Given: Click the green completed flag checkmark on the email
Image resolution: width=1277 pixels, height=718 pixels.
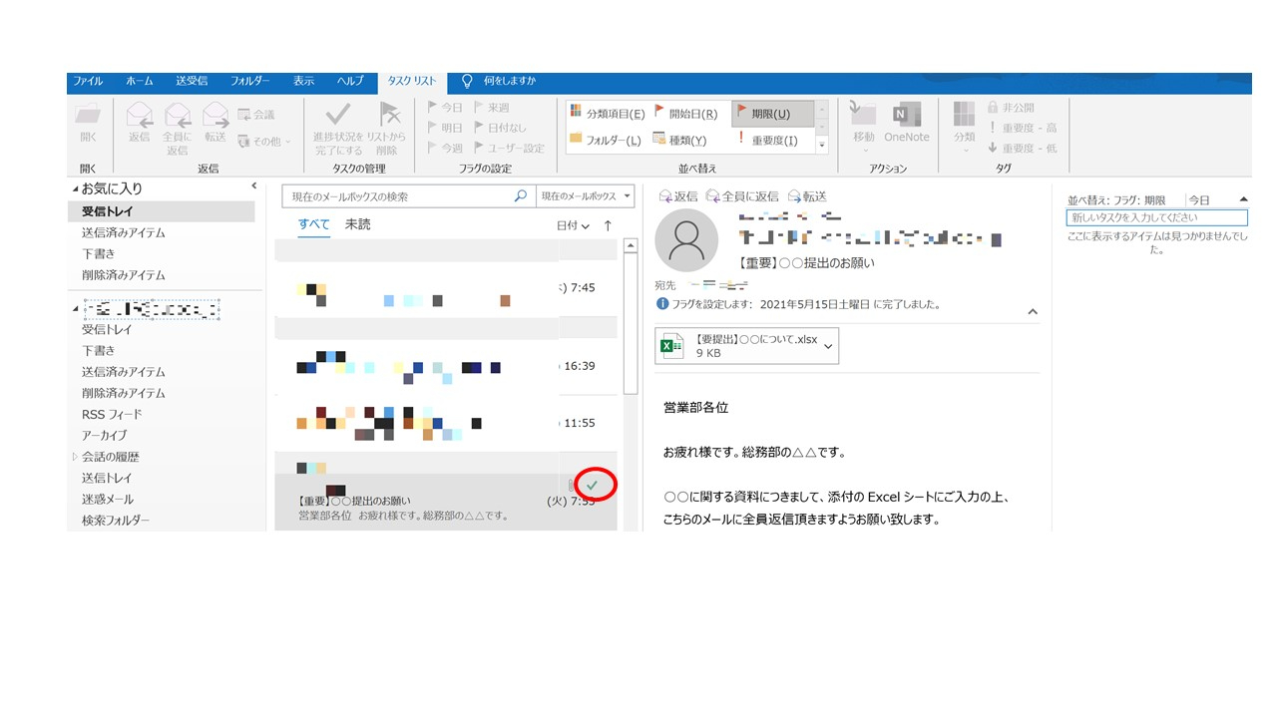Looking at the screenshot, I should pos(593,484).
